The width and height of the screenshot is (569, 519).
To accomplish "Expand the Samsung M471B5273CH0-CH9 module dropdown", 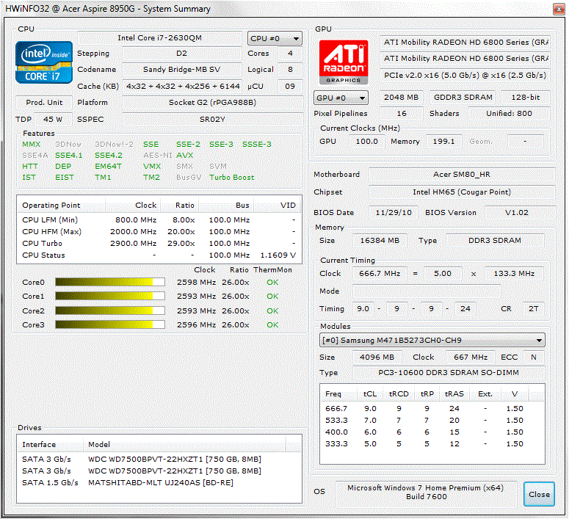I will [432, 340].
